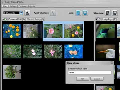
Task: Select the pink blossom cluster in grass thumbnail
Action: (x=53, y=51)
